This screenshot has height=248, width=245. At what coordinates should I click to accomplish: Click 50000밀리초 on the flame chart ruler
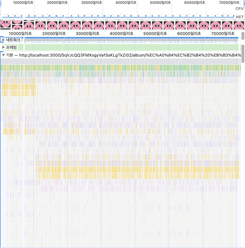(155, 34)
